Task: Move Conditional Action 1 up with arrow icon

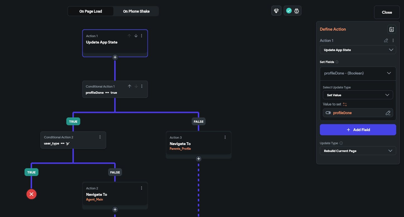Action: [x=129, y=86]
